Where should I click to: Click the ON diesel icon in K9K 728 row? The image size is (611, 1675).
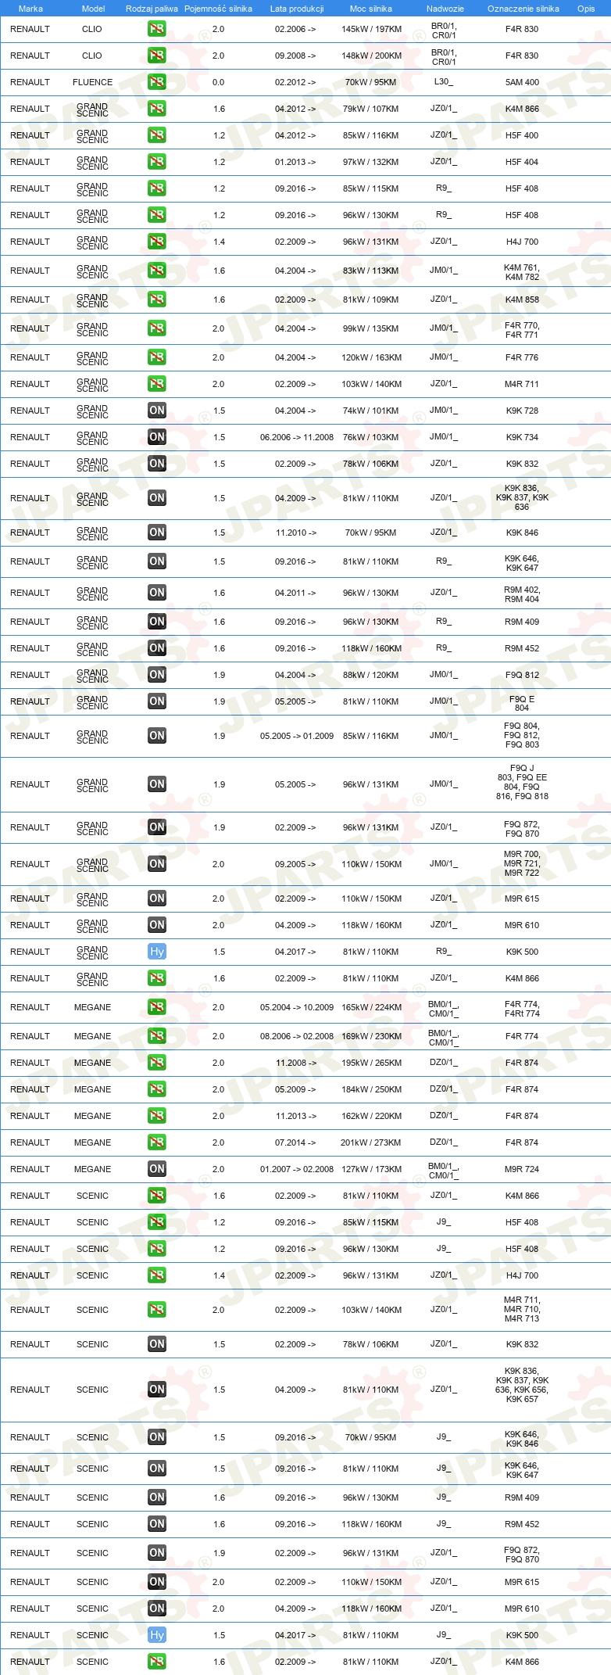156,411
